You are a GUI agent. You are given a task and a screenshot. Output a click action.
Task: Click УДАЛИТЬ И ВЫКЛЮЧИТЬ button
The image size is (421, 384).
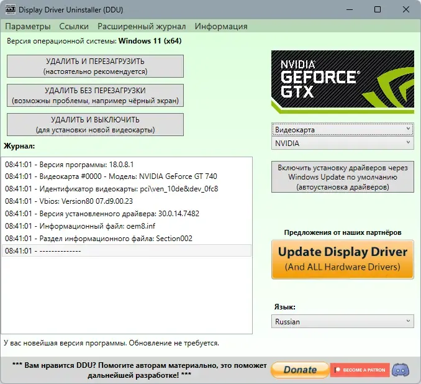(96, 124)
